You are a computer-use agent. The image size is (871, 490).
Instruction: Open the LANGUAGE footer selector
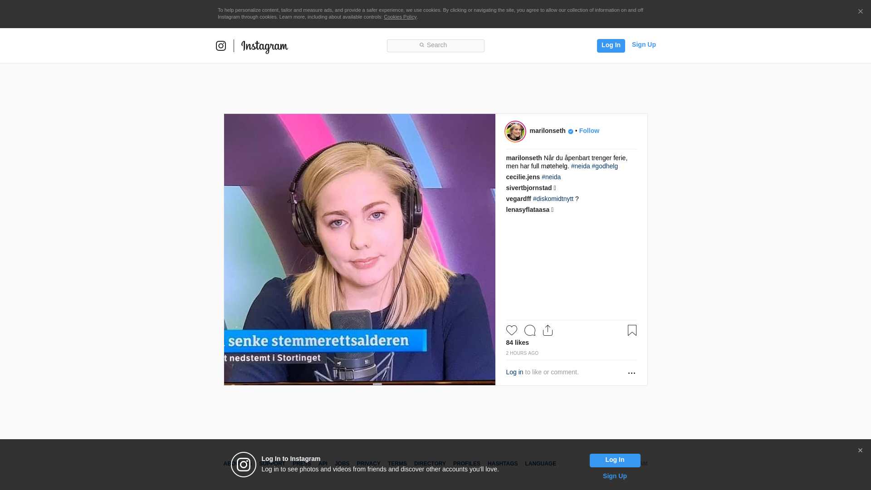pos(540,464)
